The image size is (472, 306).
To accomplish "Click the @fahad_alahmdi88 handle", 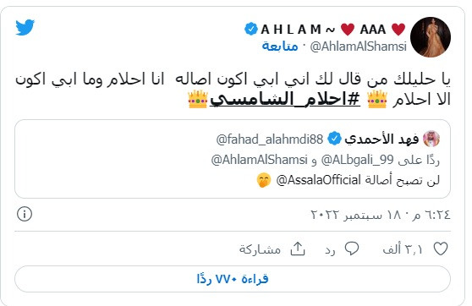I will (270, 139).
